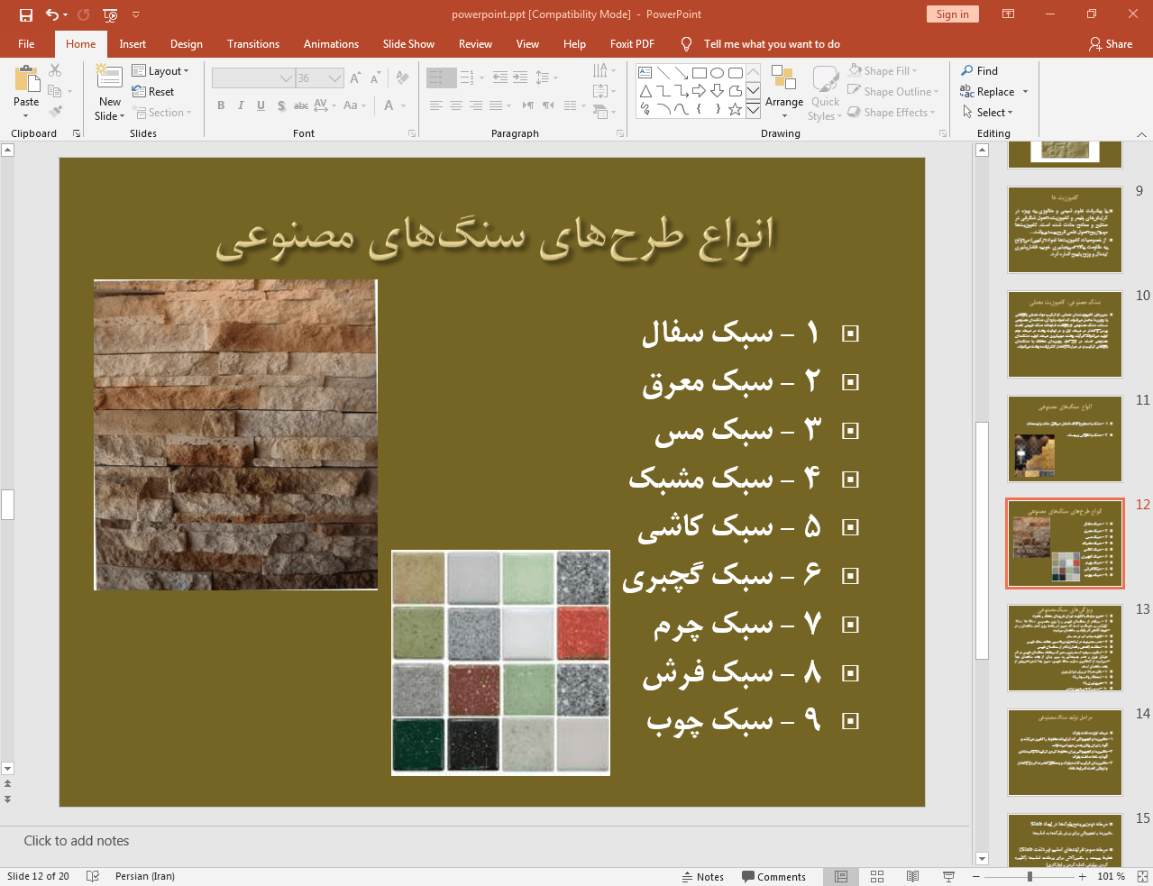
Task: Open the font name combo box
Action: pyautogui.click(x=253, y=78)
